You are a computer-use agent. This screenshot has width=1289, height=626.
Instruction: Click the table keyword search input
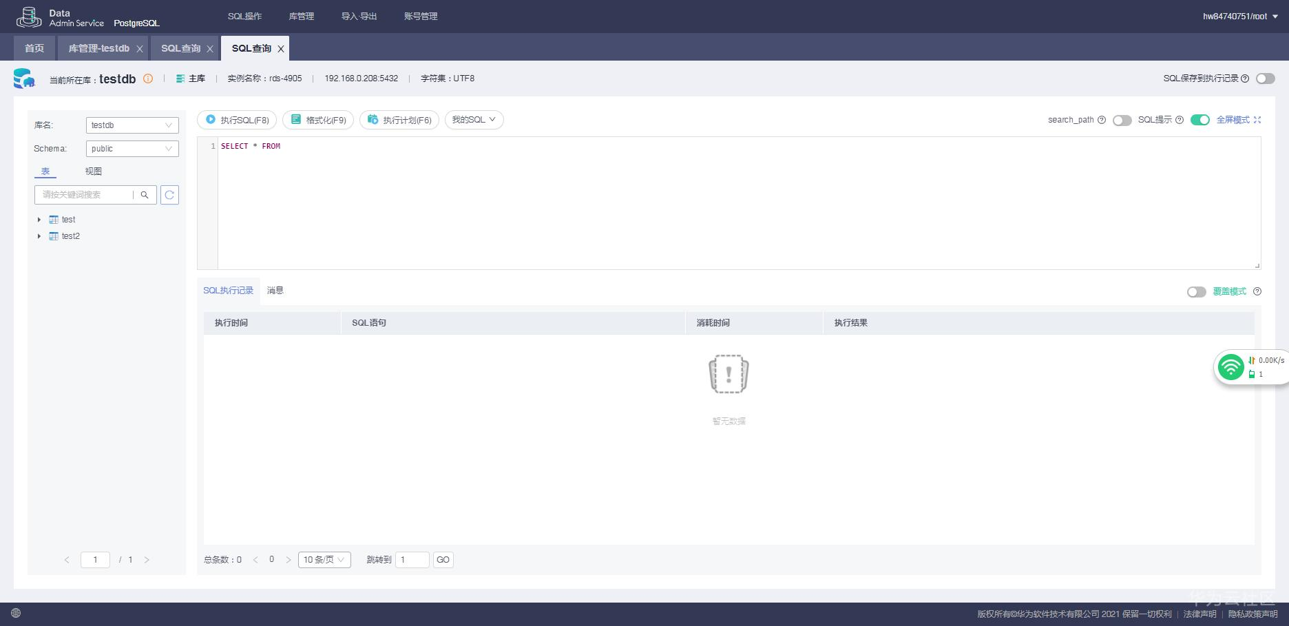(x=83, y=195)
